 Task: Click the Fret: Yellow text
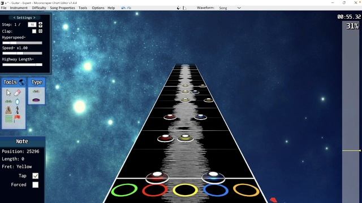pyautogui.click(x=17, y=167)
